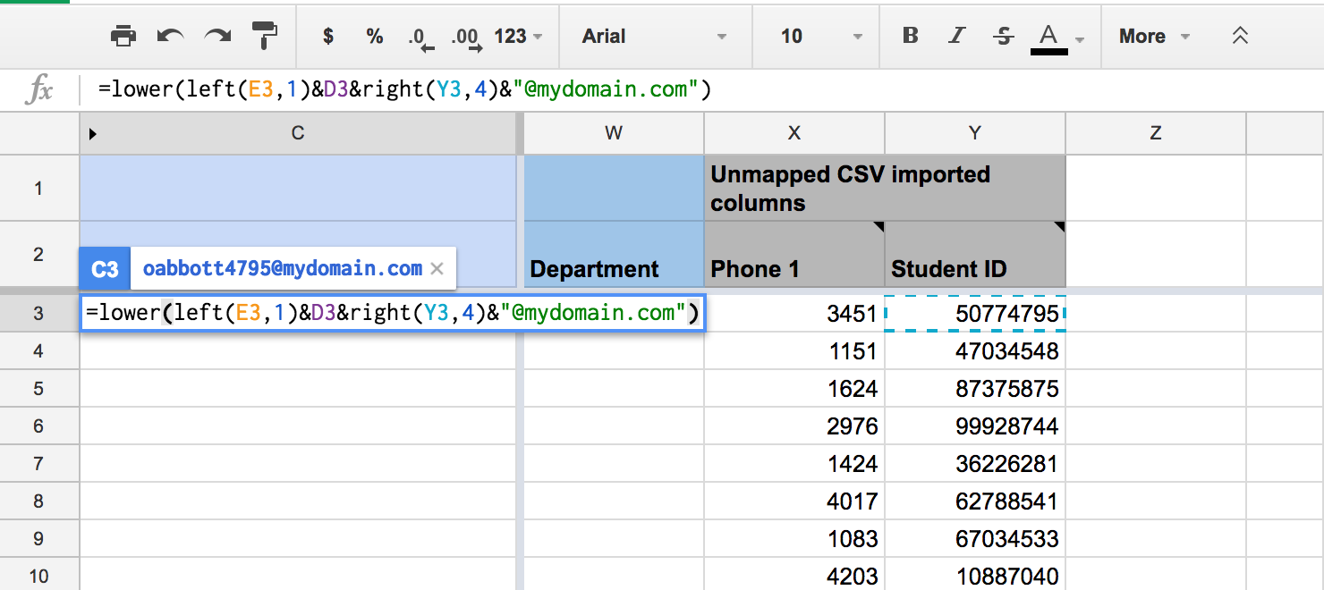This screenshot has width=1324, height=590.
Task: Dismiss the C3 formula preview tooltip
Action: point(437,268)
